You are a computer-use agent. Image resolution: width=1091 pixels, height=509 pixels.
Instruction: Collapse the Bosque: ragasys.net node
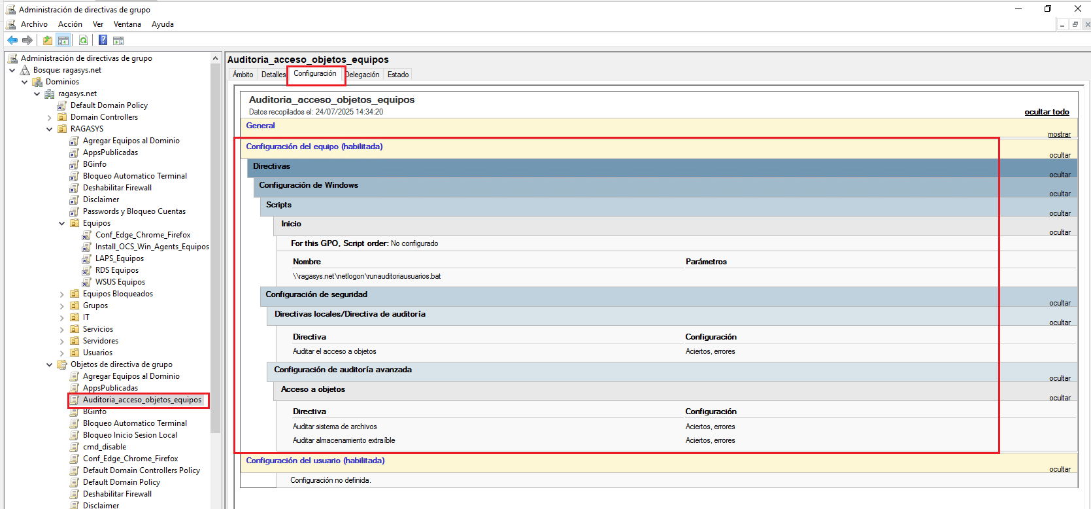12,70
